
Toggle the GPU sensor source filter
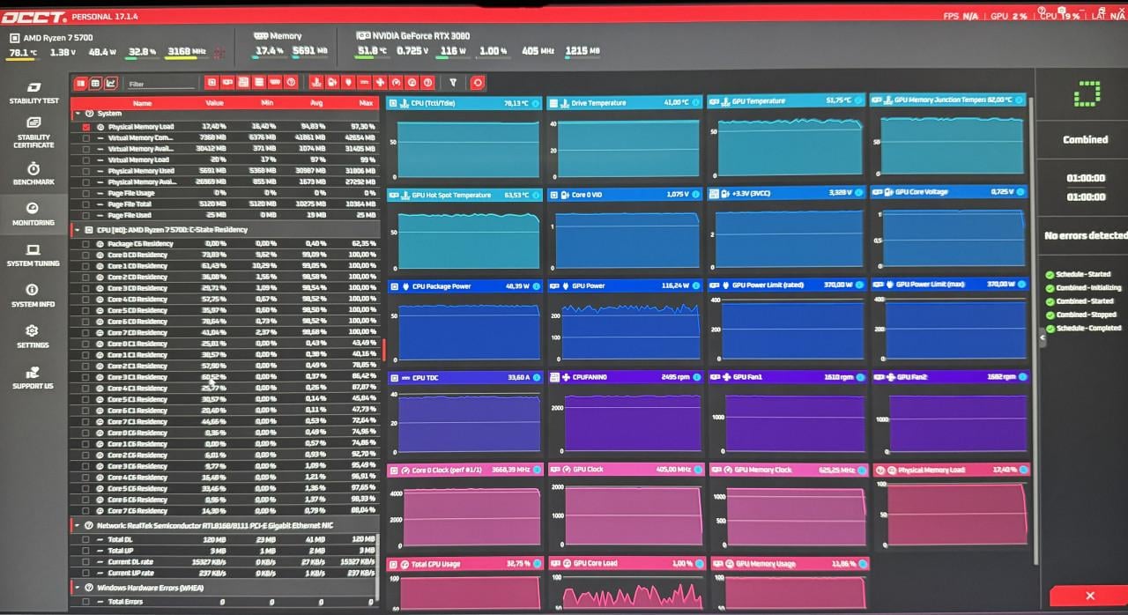point(227,82)
